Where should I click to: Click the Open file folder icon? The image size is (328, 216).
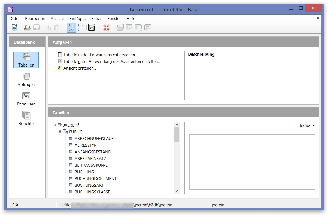27,28
